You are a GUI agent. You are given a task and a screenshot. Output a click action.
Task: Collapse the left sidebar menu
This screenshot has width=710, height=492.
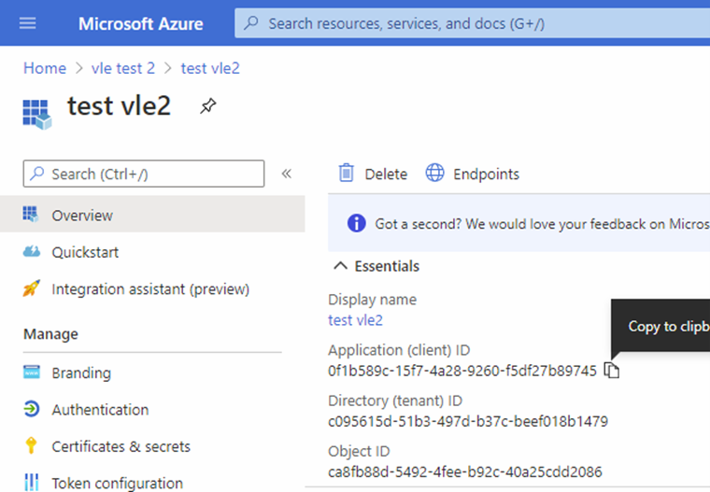point(287,174)
